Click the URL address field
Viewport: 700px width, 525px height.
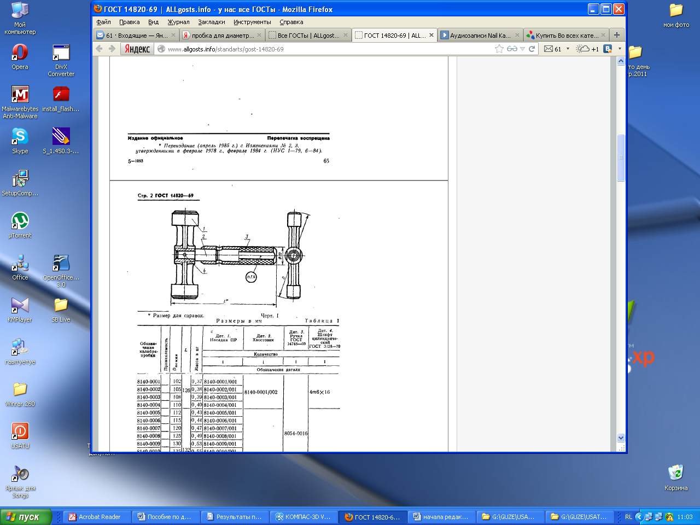(x=328, y=49)
